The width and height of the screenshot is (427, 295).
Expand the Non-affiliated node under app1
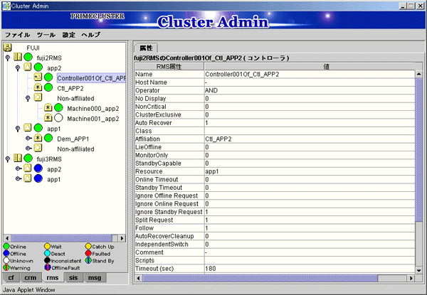point(28,148)
